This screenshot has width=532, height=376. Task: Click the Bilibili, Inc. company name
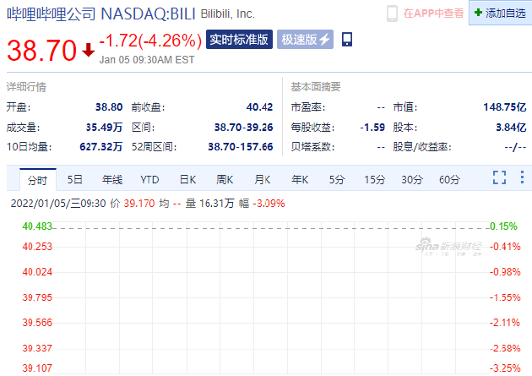point(228,14)
